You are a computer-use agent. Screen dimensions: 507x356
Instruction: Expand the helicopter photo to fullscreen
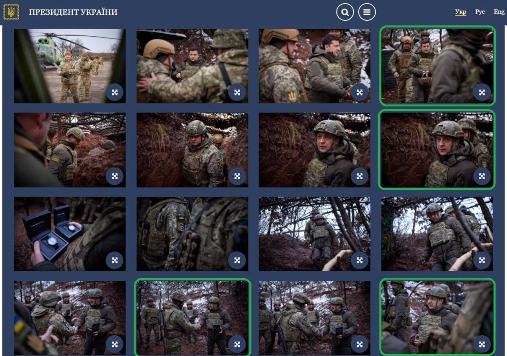click(115, 93)
